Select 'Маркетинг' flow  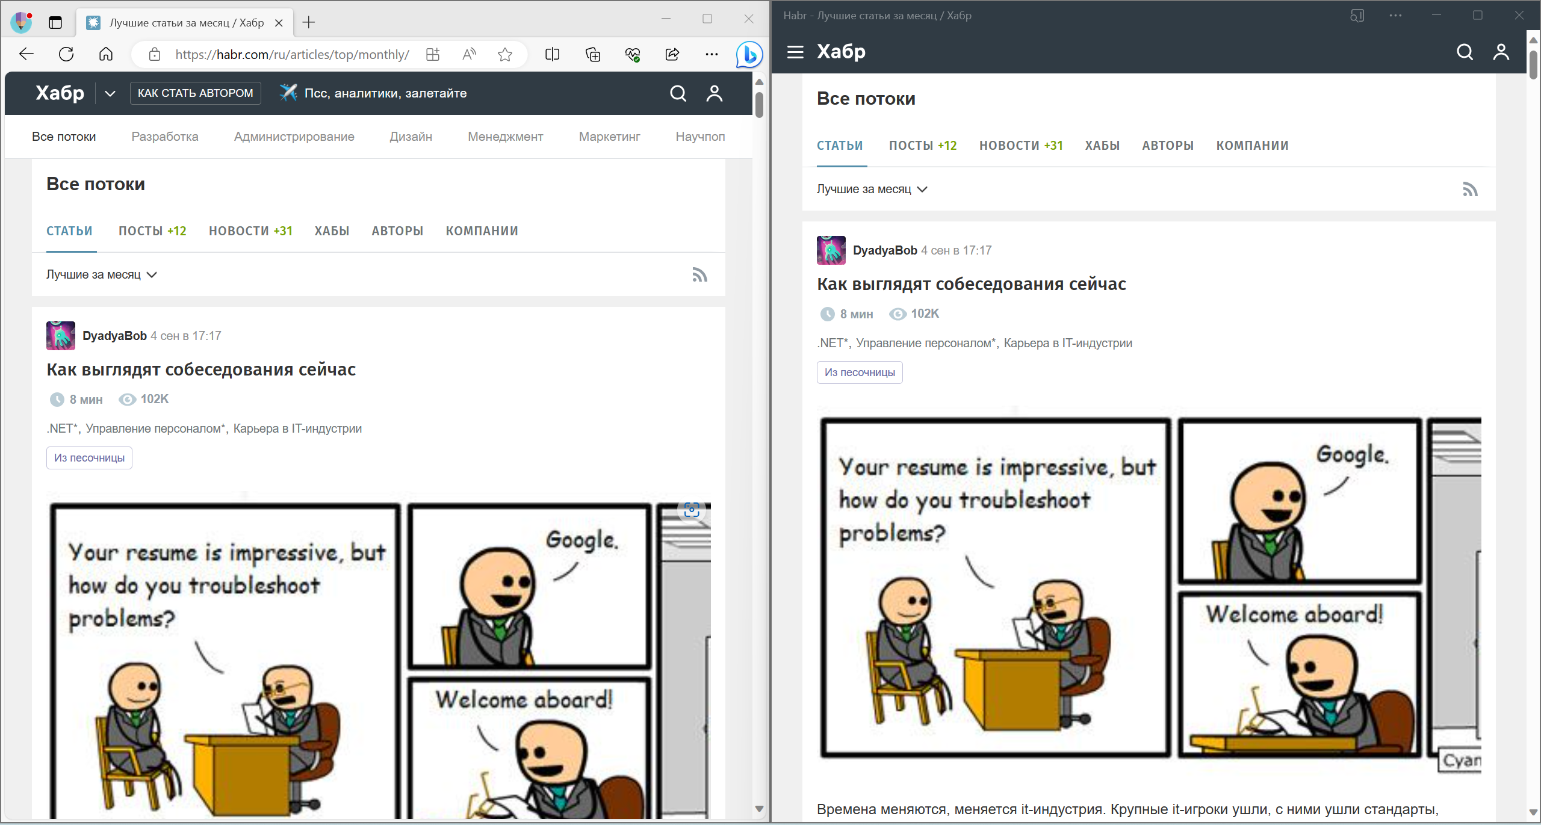point(610,137)
